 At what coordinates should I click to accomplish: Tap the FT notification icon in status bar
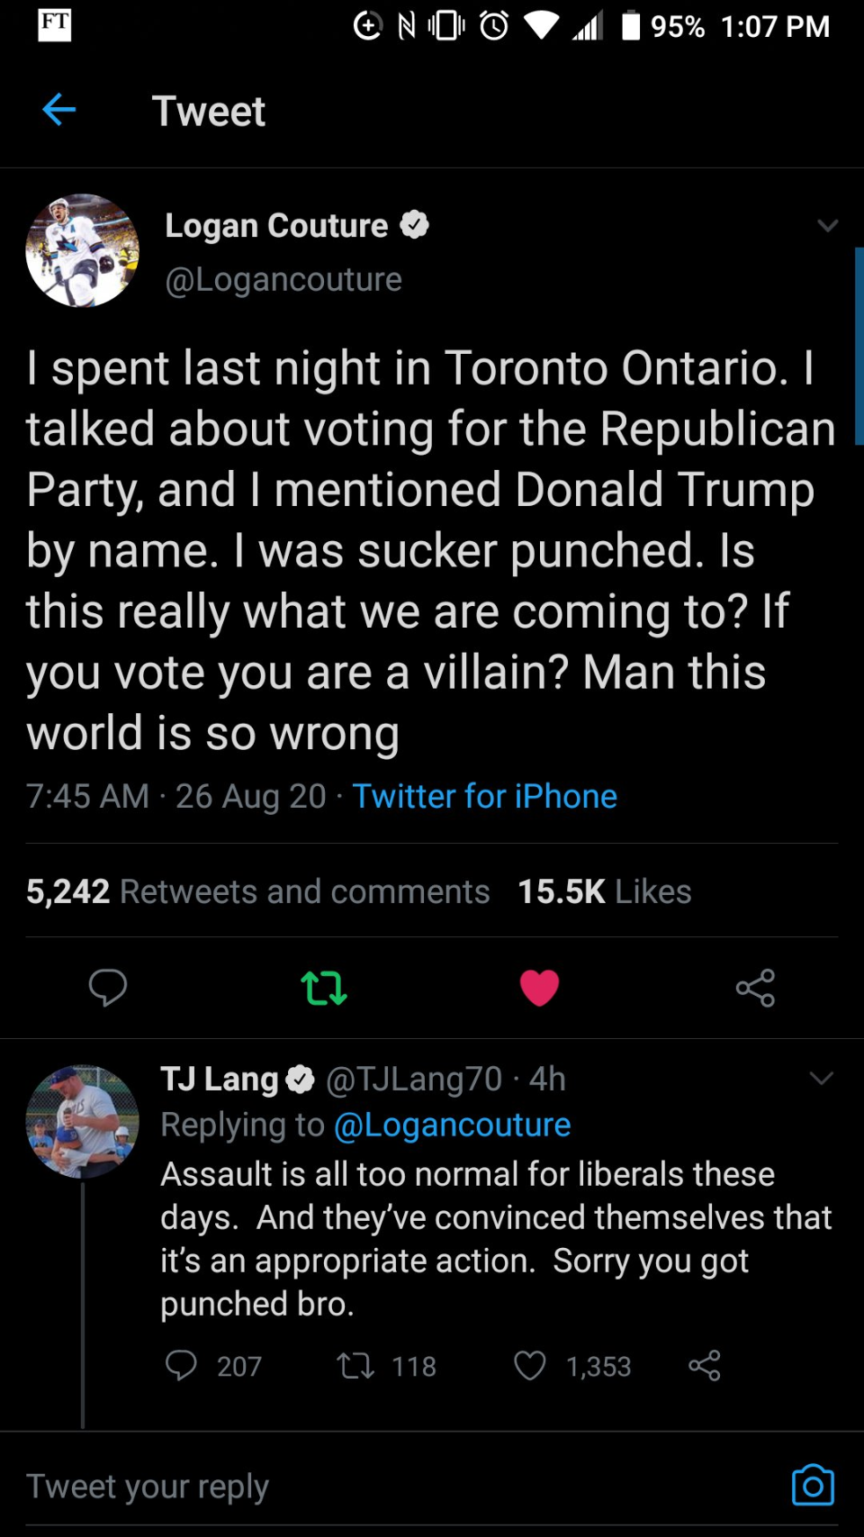55,24
